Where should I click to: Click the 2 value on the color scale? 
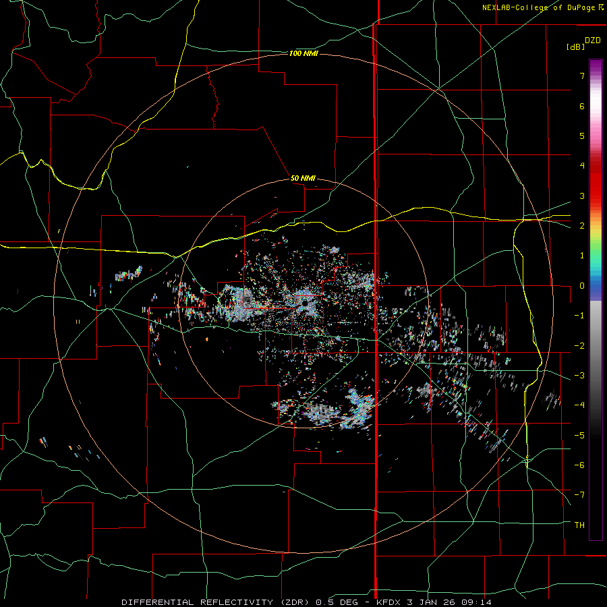[x=582, y=226]
